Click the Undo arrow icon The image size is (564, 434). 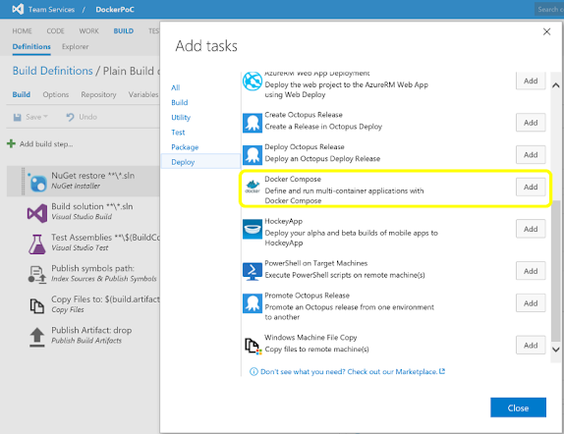tap(70, 117)
